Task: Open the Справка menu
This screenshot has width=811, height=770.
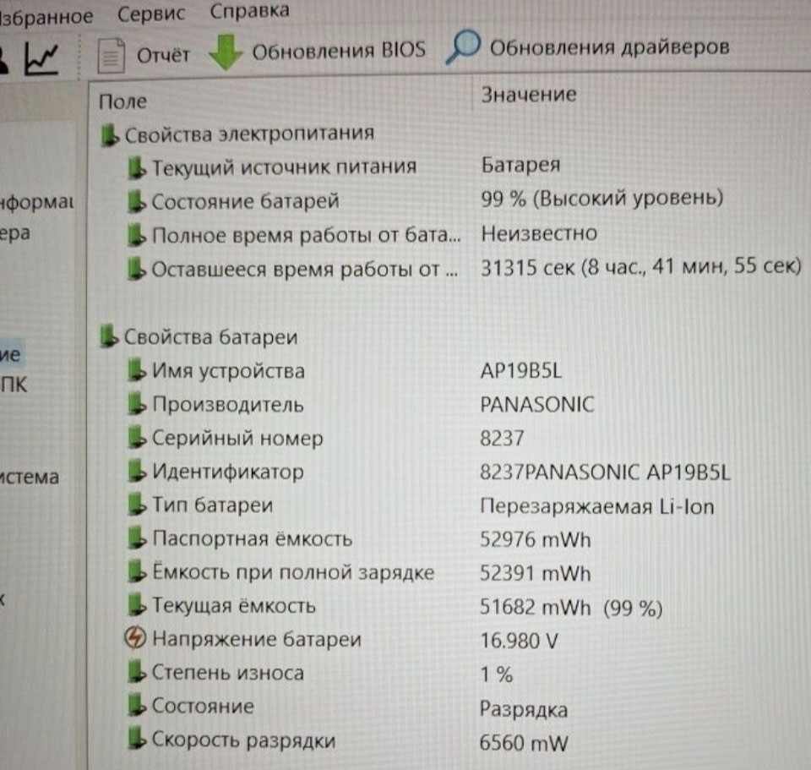Action: pyautogui.click(x=248, y=11)
